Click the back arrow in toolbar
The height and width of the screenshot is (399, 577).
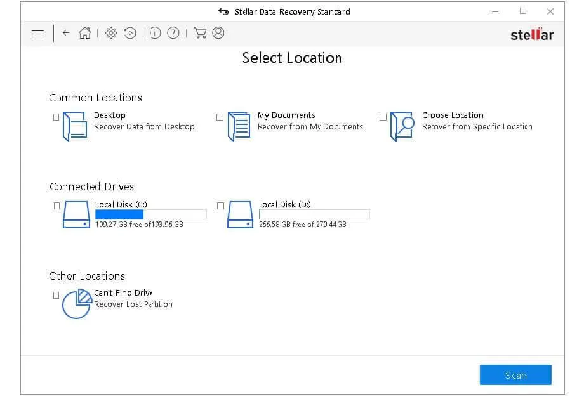click(66, 34)
